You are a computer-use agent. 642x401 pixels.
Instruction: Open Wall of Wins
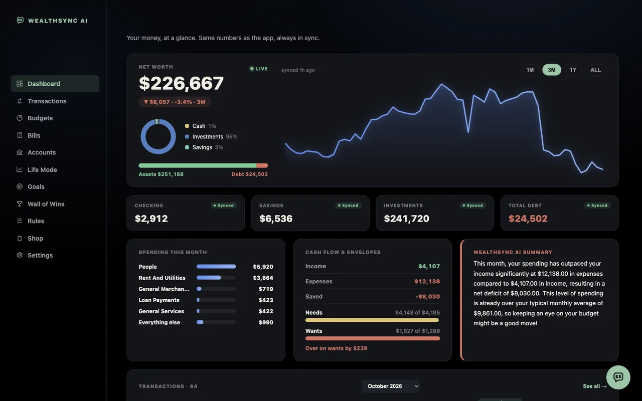[x=55, y=204]
